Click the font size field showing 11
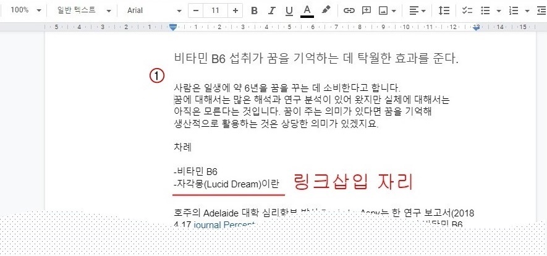The width and height of the screenshot is (547, 256). point(215,11)
